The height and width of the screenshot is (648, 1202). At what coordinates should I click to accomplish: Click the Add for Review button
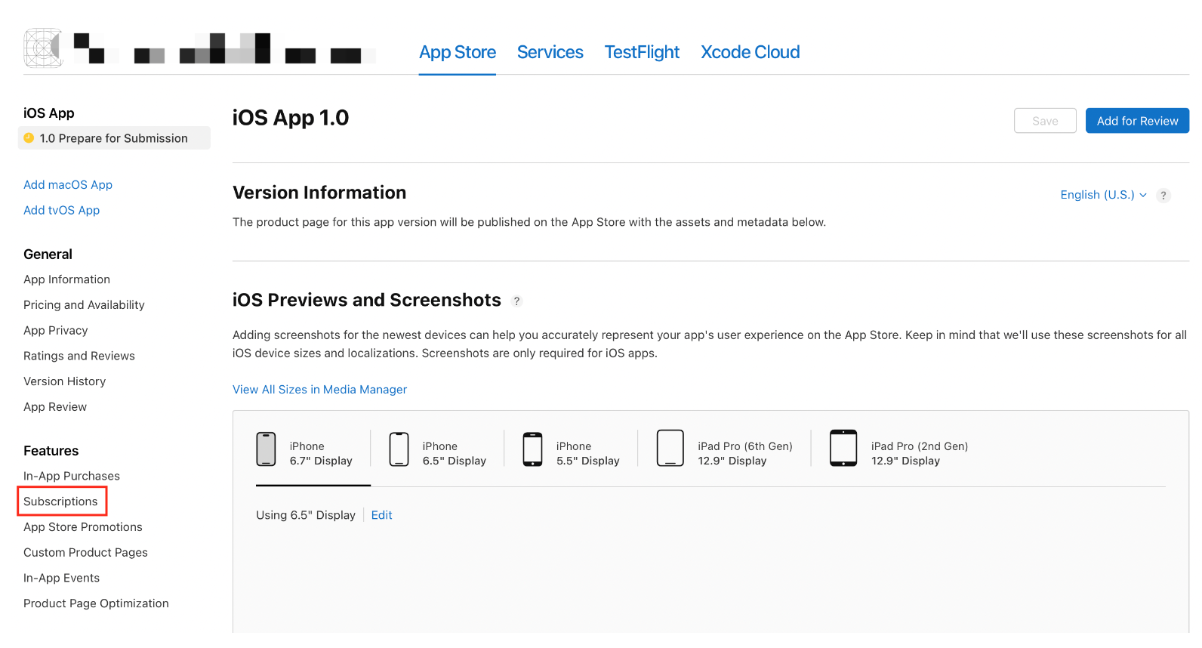[x=1137, y=121]
